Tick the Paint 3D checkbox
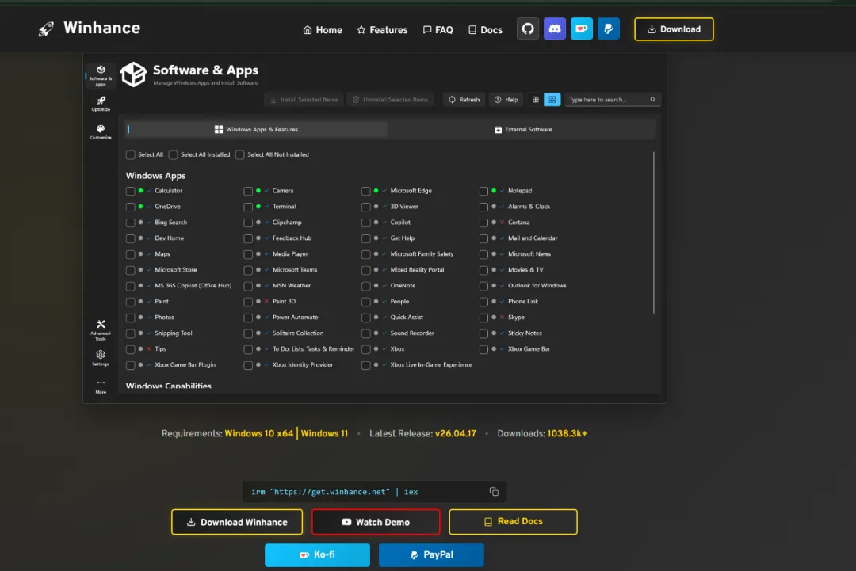856x571 pixels. (x=248, y=302)
